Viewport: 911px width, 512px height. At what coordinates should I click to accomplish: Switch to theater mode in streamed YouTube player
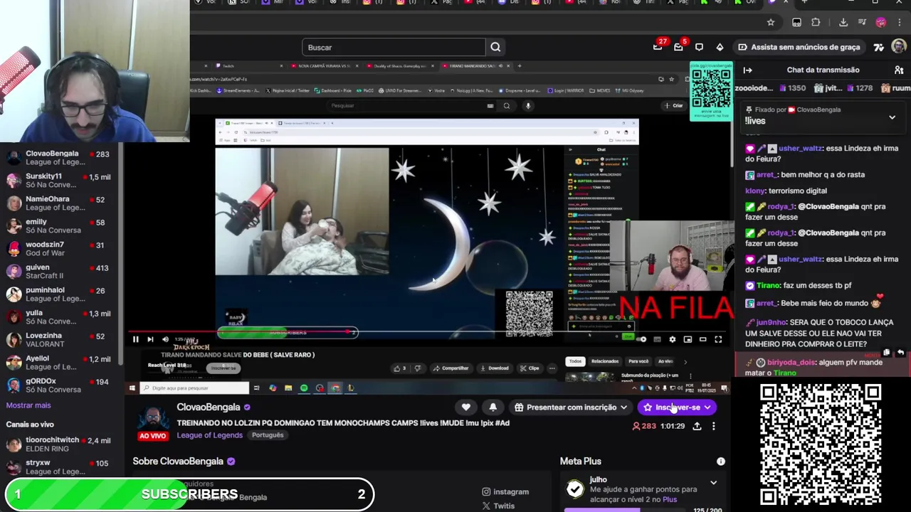point(702,340)
